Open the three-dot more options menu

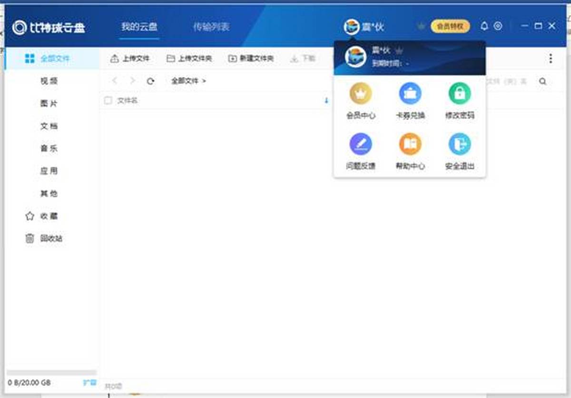[x=551, y=59]
